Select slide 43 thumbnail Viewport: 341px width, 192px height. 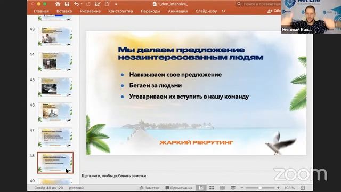(x=55, y=36)
